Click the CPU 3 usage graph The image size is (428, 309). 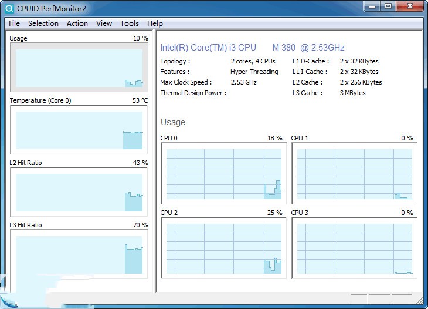tap(354, 248)
